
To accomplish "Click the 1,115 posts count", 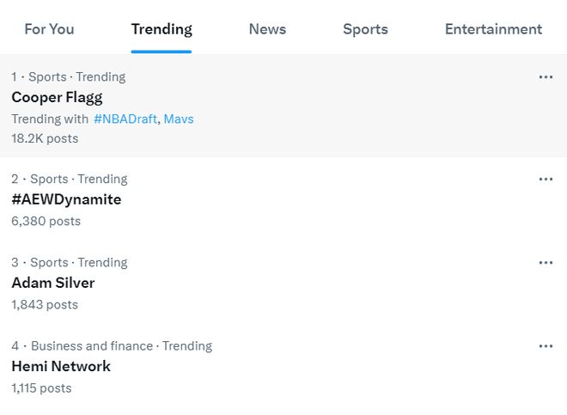I will click(x=41, y=388).
